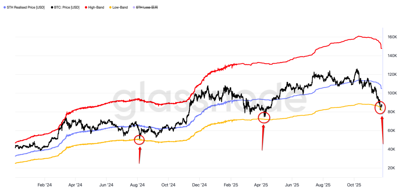The image size is (406, 195).
Task: Click the 80K y-axis label
Action: coord(391,112)
